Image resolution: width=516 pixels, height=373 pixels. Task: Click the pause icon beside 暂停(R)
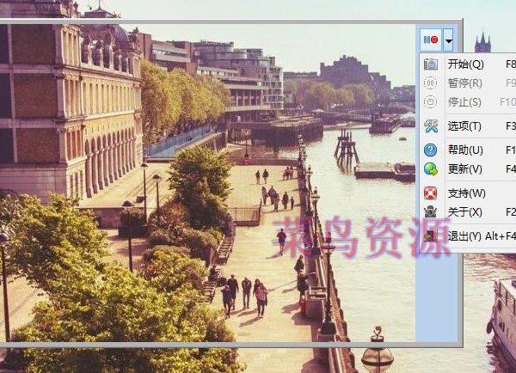coord(431,83)
